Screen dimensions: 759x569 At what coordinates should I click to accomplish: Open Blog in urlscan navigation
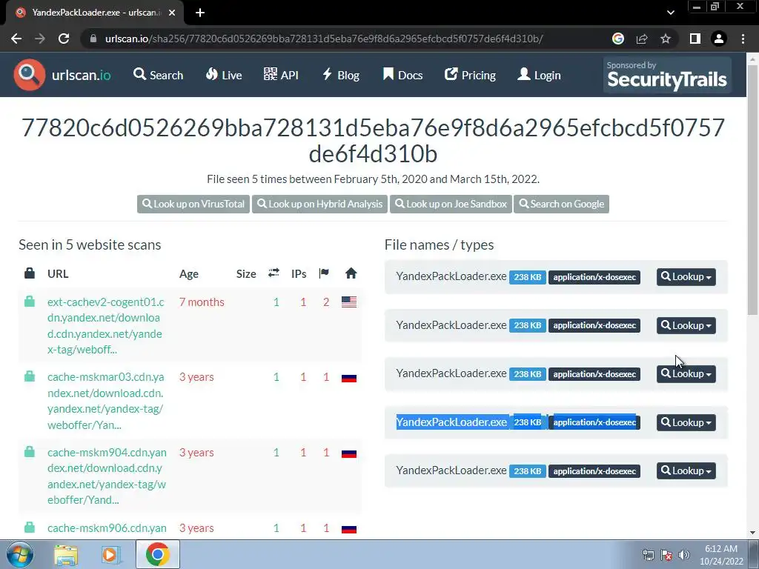point(341,75)
